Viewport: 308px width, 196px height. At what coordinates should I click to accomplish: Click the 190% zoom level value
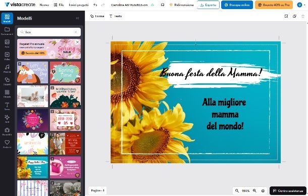click(245, 190)
